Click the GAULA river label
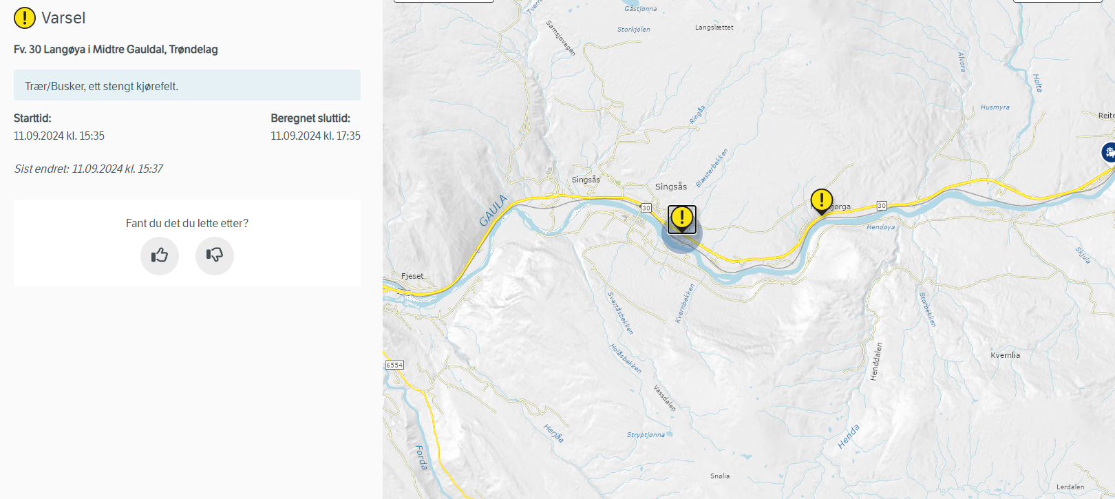 click(493, 211)
